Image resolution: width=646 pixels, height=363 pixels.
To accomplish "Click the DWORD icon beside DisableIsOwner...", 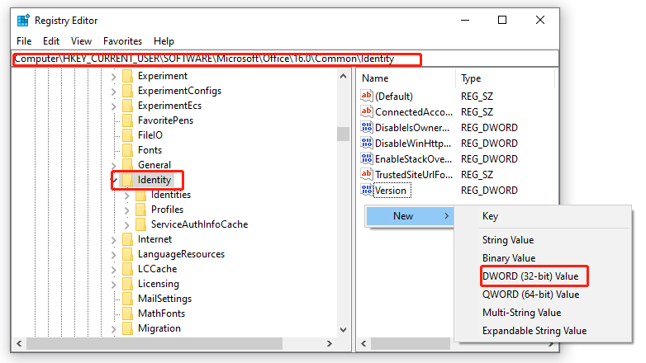I will 366,127.
